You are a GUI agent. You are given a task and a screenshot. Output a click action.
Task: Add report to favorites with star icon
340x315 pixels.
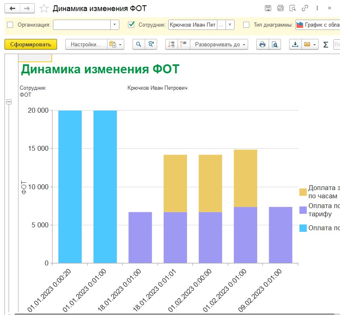[44, 9]
